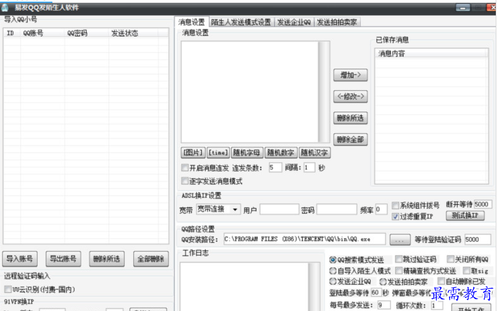Image resolution: width=498 pixels, height=311 pixels.
Task: Open the 宽带连接 dropdown
Action: [218, 209]
